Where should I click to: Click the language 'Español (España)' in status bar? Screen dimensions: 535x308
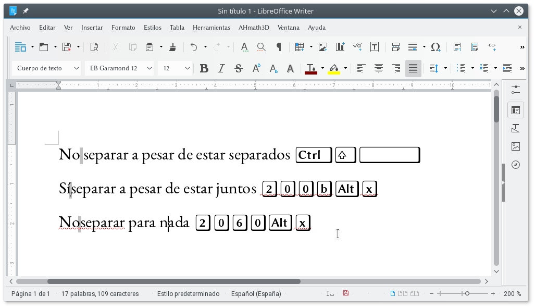tap(256, 294)
